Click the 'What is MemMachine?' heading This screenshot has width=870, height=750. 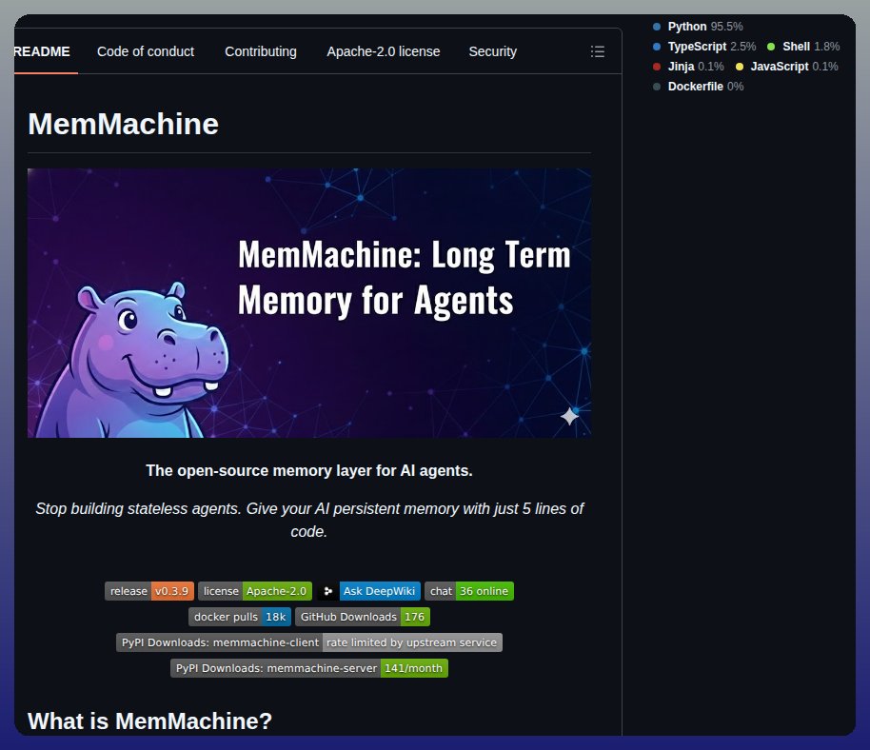click(x=149, y=721)
